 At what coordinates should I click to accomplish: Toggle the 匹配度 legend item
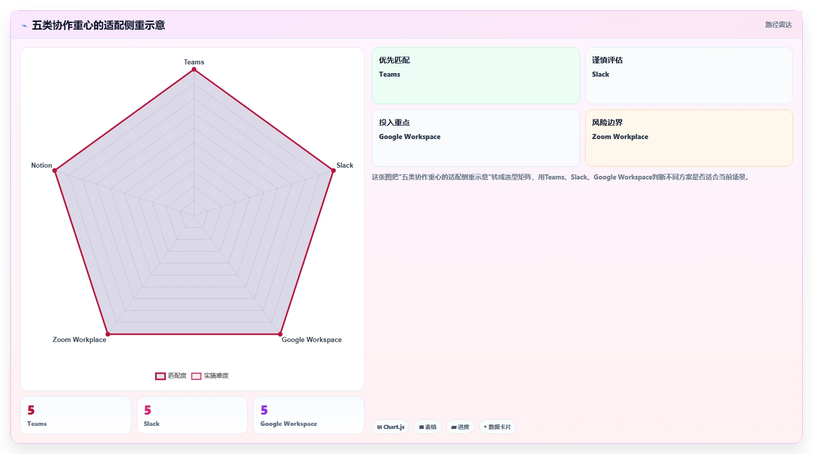[171, 376]
